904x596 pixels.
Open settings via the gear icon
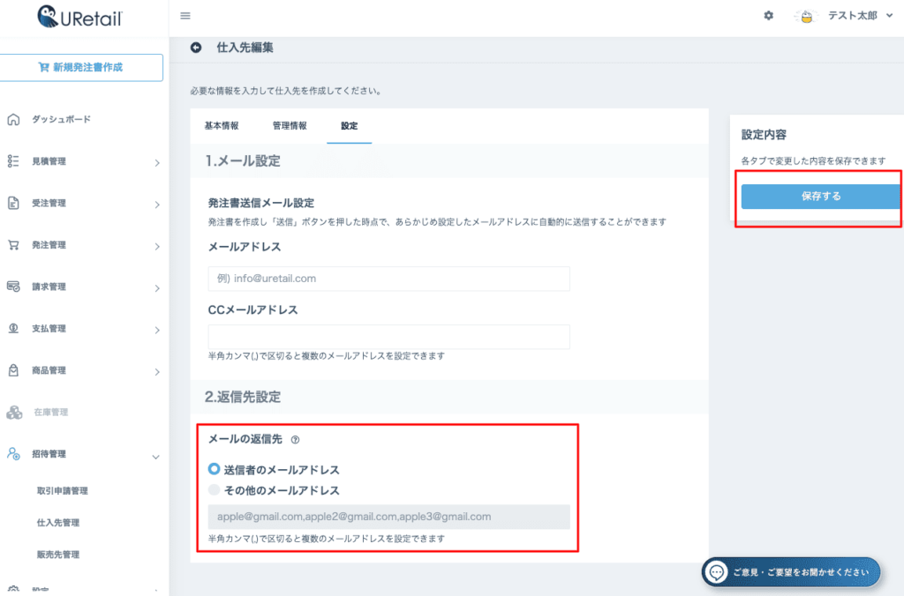[x=768, y=16]
